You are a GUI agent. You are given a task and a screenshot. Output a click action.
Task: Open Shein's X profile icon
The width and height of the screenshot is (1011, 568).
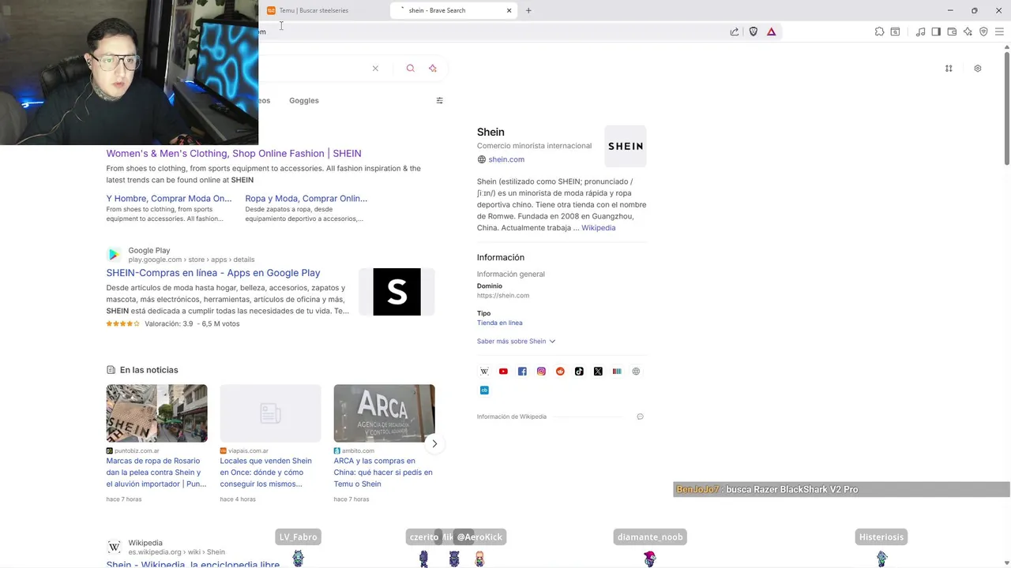(x=598, y=372)
